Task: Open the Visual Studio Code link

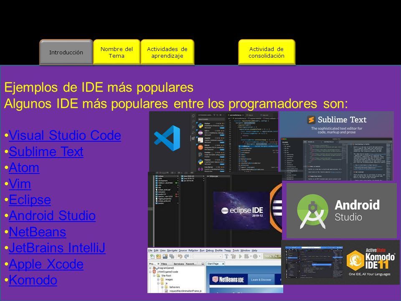Action: [x=65, y=135]
